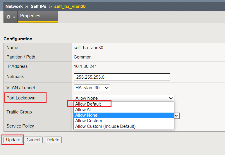Open the VLAN / Tunnel HA_vlan_30 dropdown

(92, 88)
